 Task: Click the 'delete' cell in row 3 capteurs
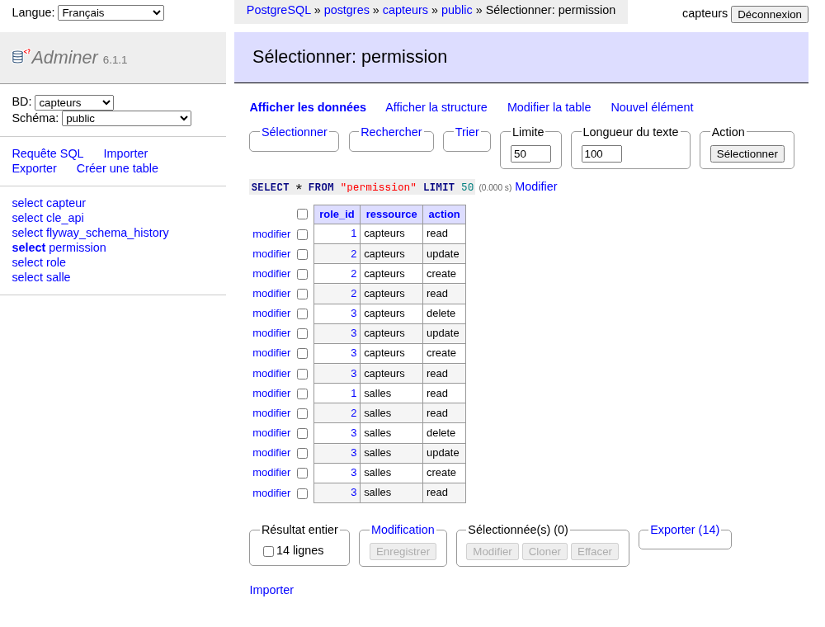click(444, 313)
